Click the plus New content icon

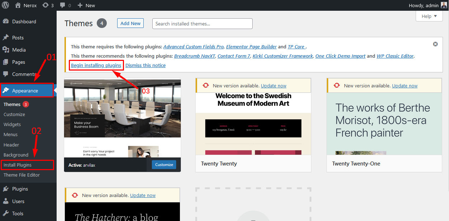coord(80,5)
